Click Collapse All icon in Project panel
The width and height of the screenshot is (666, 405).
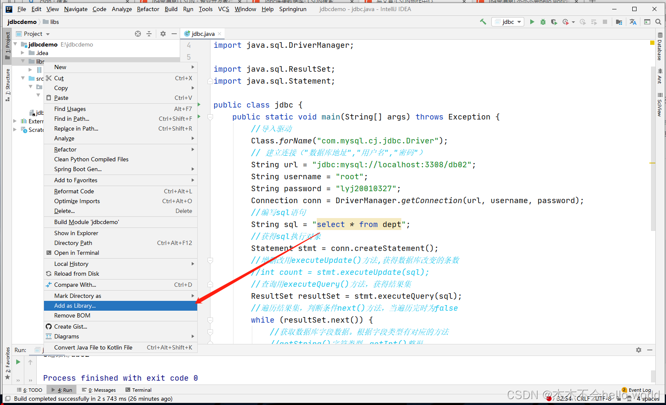pyautogui.click(x=149, y=34)
